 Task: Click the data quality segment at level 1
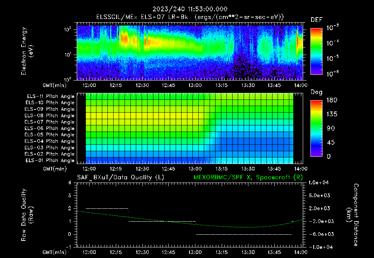pos(162,221)
